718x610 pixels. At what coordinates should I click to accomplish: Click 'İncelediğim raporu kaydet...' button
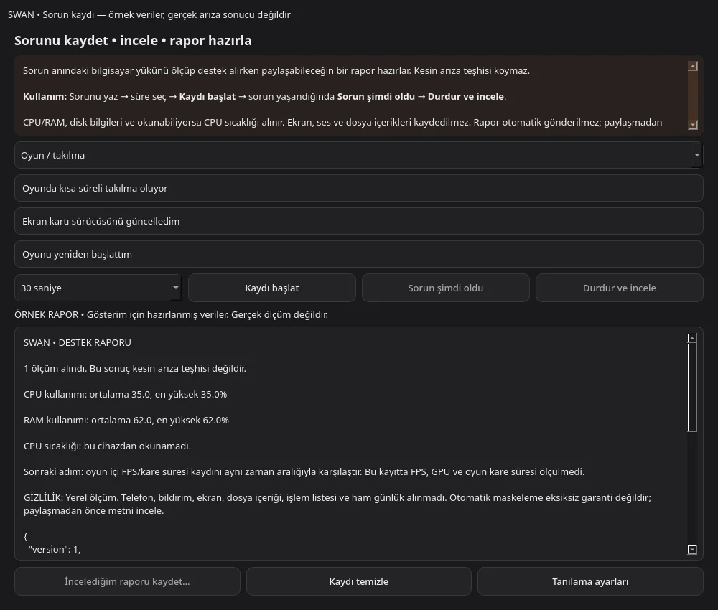point(127,581)
